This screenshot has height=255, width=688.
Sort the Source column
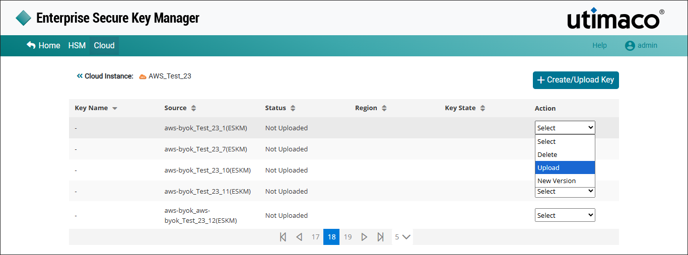tap(193, 108)
